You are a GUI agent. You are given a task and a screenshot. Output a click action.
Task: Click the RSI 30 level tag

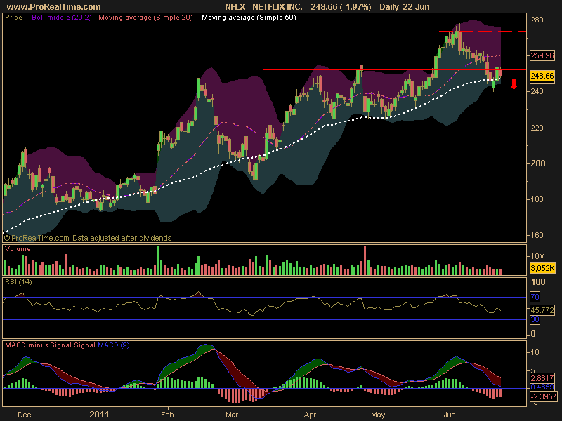535,319
